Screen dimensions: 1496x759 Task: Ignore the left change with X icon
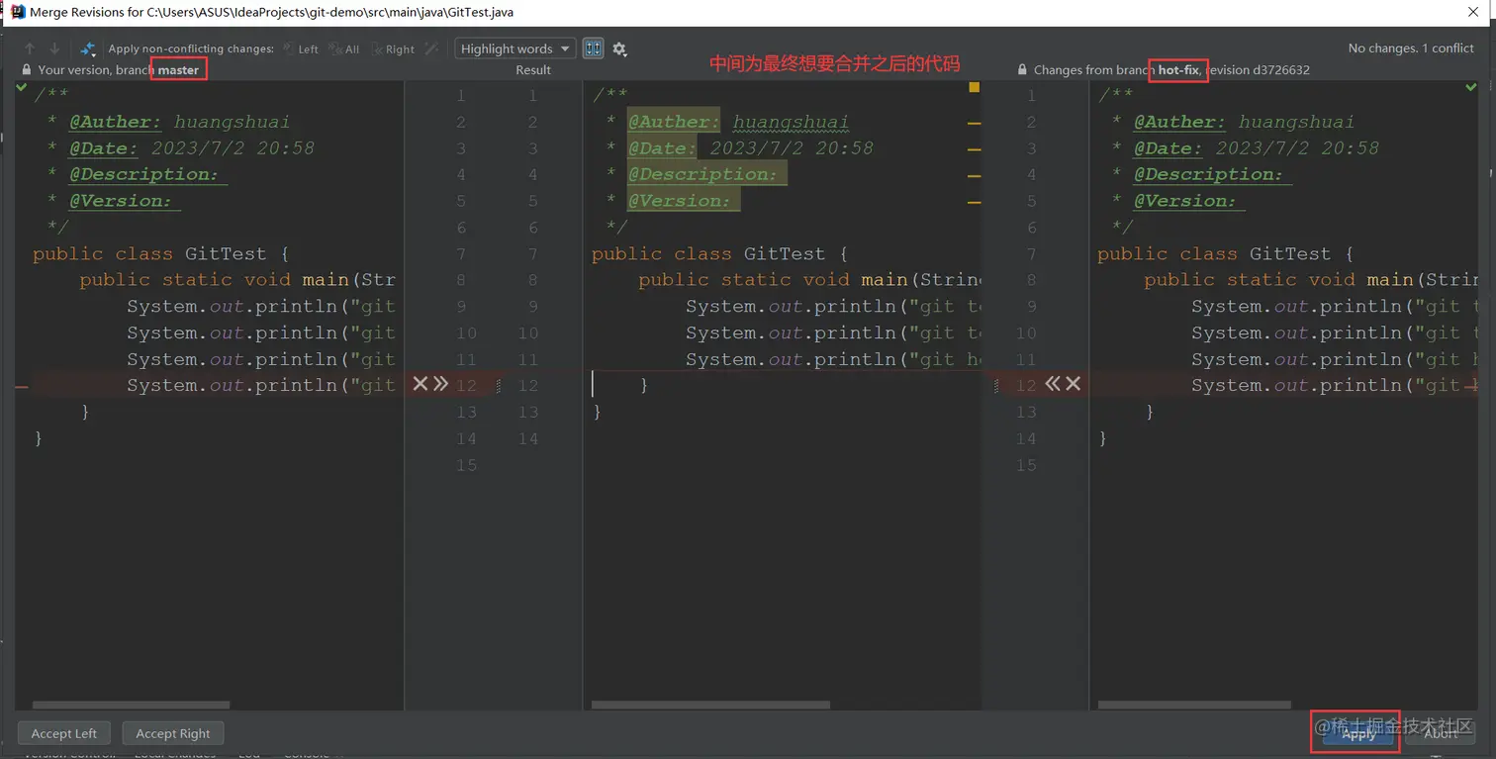pos(420,384)
